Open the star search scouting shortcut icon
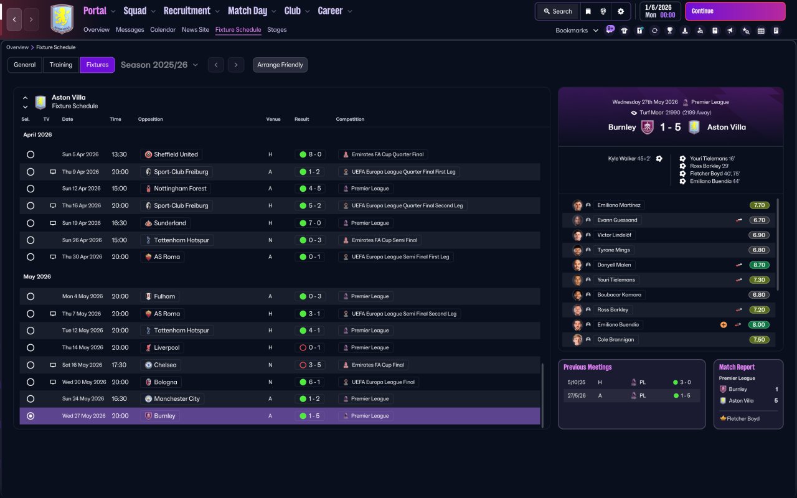Screen dimensions: 797x498 (746, 31)
